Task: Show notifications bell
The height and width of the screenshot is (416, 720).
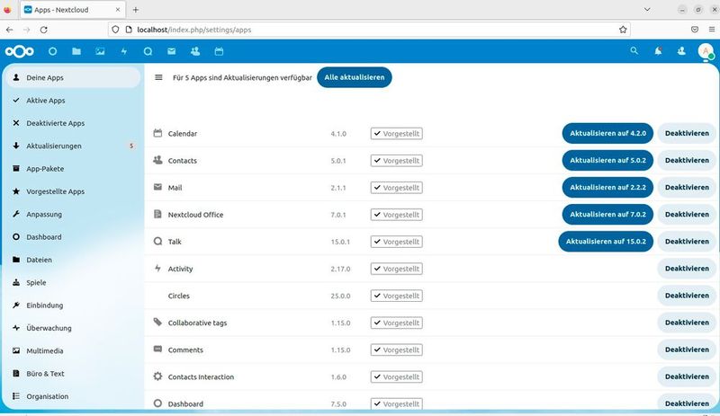Action: point(658,51)
